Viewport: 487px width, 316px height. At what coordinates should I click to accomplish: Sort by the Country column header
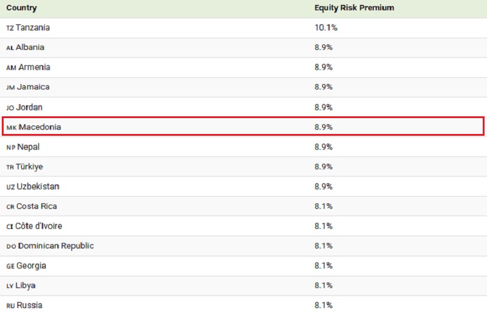[21, 8]
